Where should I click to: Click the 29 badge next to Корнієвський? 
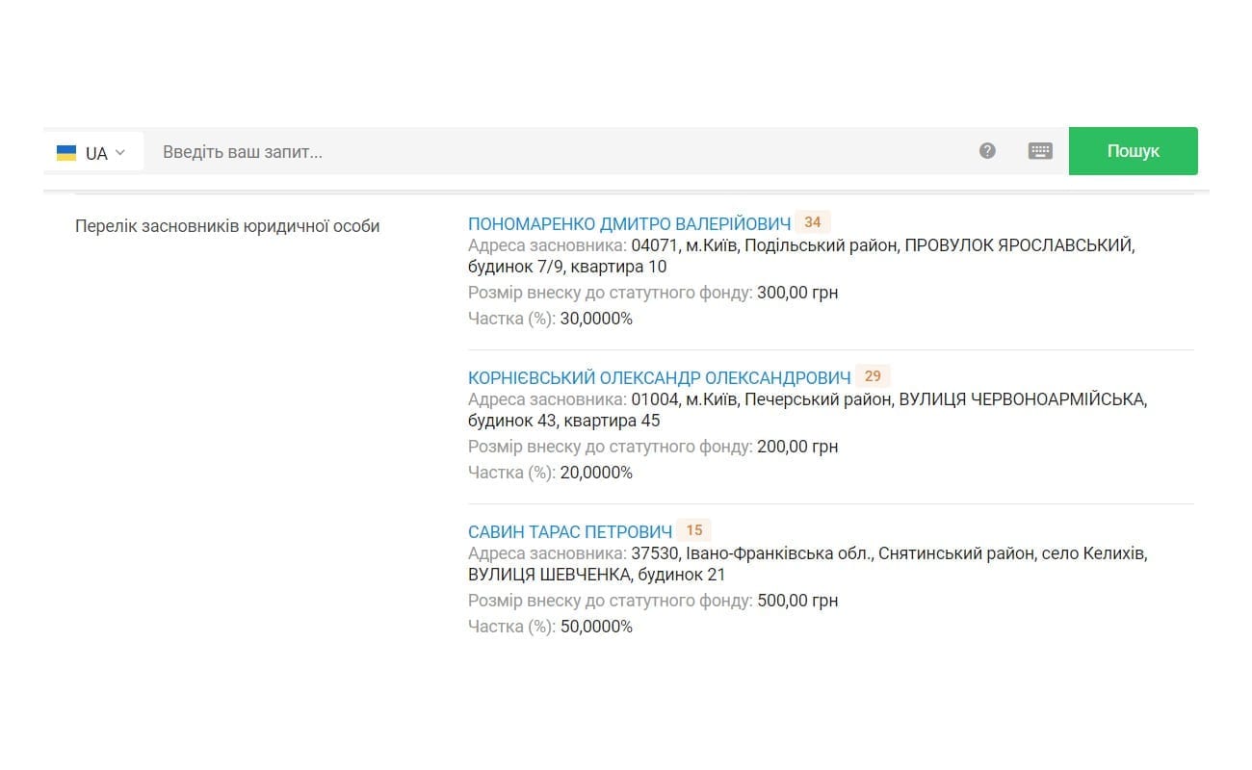pos(873,376)
